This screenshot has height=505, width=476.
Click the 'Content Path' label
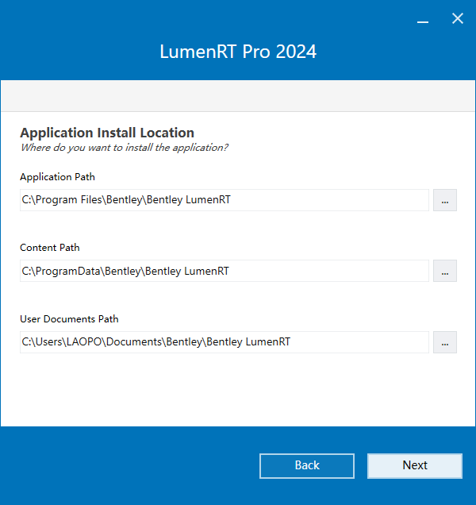pos(49,248)
